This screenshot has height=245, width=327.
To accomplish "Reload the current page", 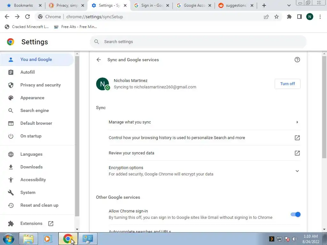I will pos(27,17).
